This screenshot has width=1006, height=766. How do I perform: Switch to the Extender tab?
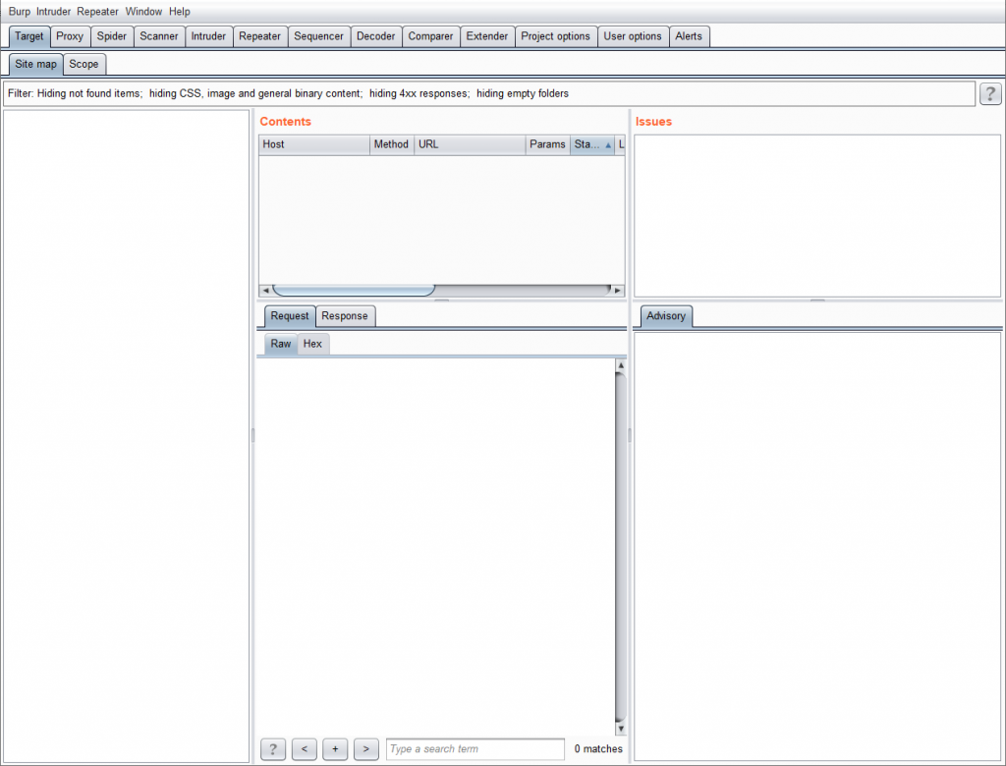pos(487,36)
